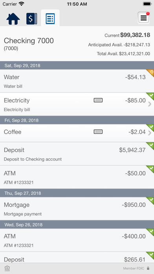Tap the check image icon on Coffee

click(98, 132)
